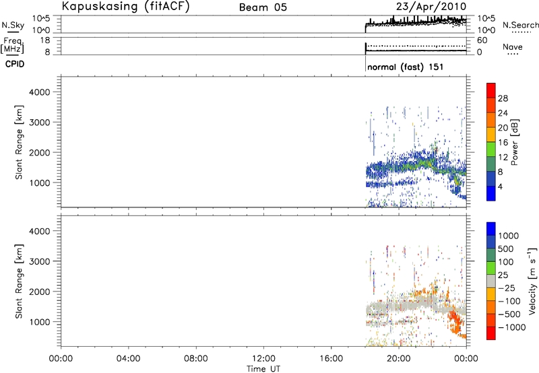Click the red bottom Velocity colorbar segment
539x373 pixels.
tap(491, 333)
